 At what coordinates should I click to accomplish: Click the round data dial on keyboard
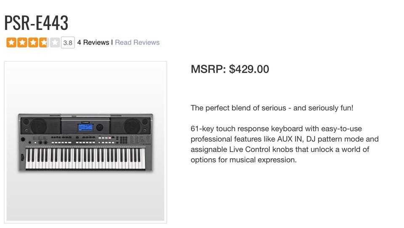(100, 127)
